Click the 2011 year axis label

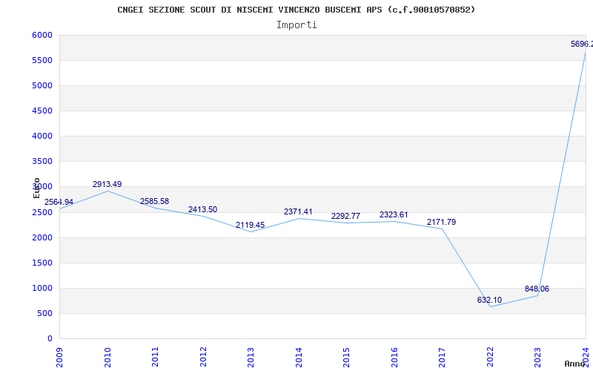(155, 357)
